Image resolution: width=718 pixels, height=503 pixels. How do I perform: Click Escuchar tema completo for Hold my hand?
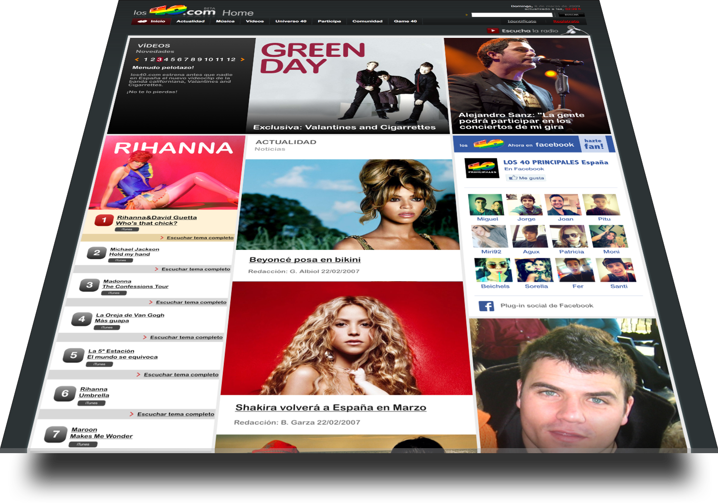tap(196, 269)
